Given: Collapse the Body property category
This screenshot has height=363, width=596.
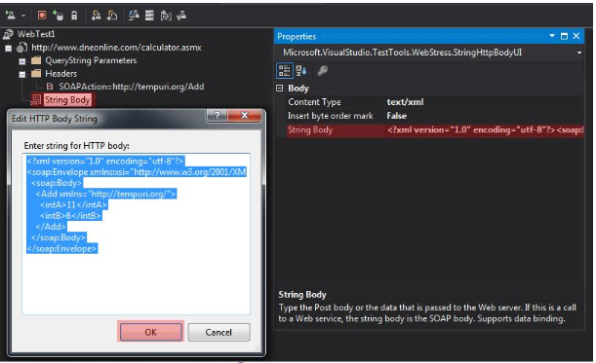Looking at the screenshot, I should pyautogui.click(x=279, y=88).
